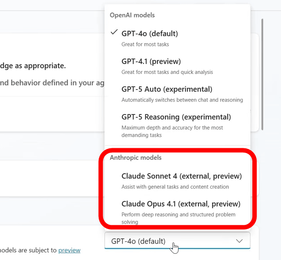Pick the GPT-5 Reasoning (experimental) model
281x260 pixels.
[x=176, y=117]
